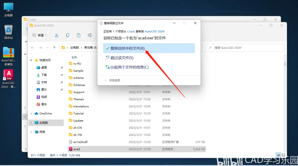Image resolution: width=298 pixels, height=166 pixels.
Task: Select the Documents quick access item
Action: click(x=44, y=82)
